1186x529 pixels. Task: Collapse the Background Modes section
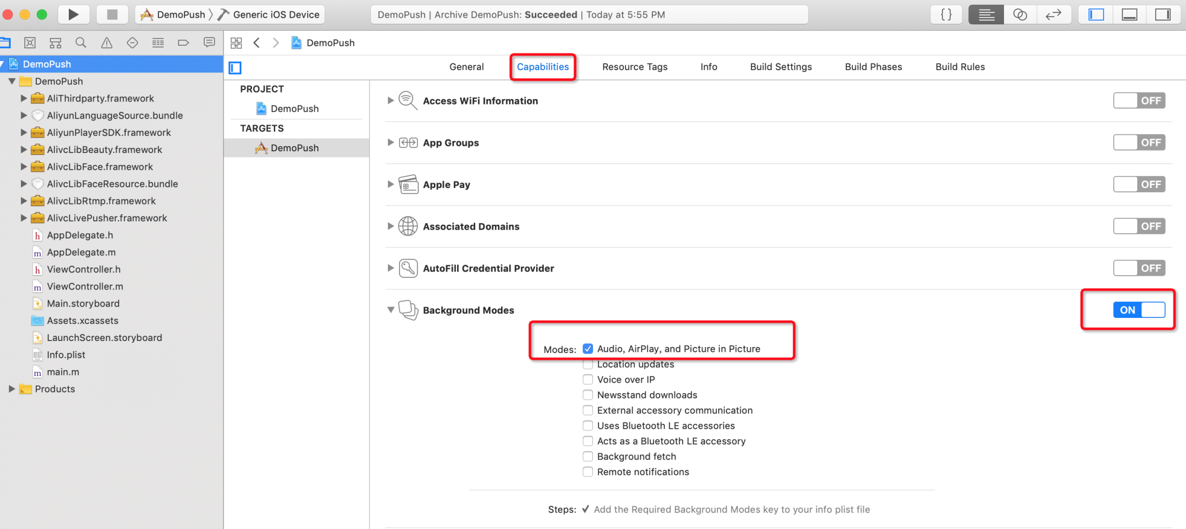click(x=390, y=310)
